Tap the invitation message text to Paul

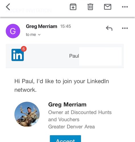point(62,85)
